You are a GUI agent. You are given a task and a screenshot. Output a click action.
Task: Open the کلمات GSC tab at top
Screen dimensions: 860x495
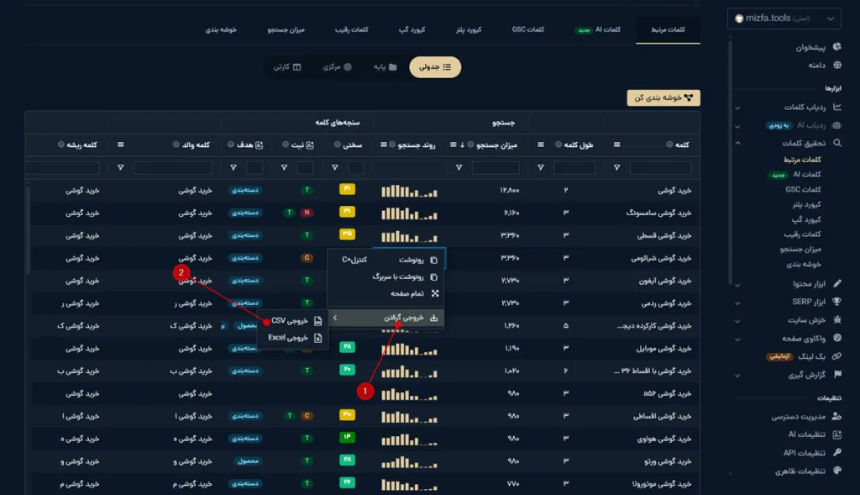(x=528, y=29)
